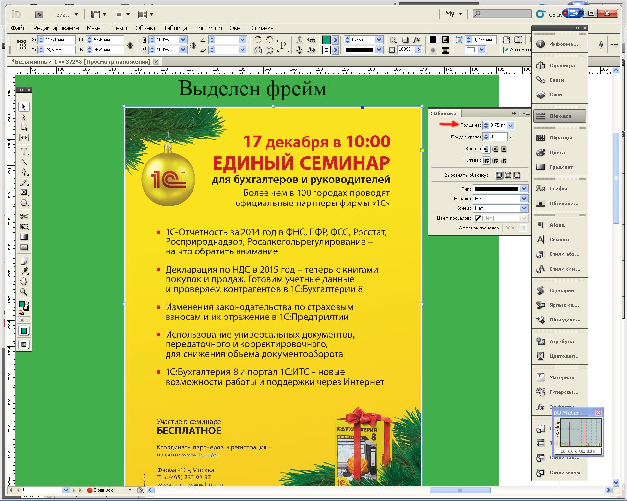Choose butt cap for Концы

pyautogui.click(x=486, y=149)
